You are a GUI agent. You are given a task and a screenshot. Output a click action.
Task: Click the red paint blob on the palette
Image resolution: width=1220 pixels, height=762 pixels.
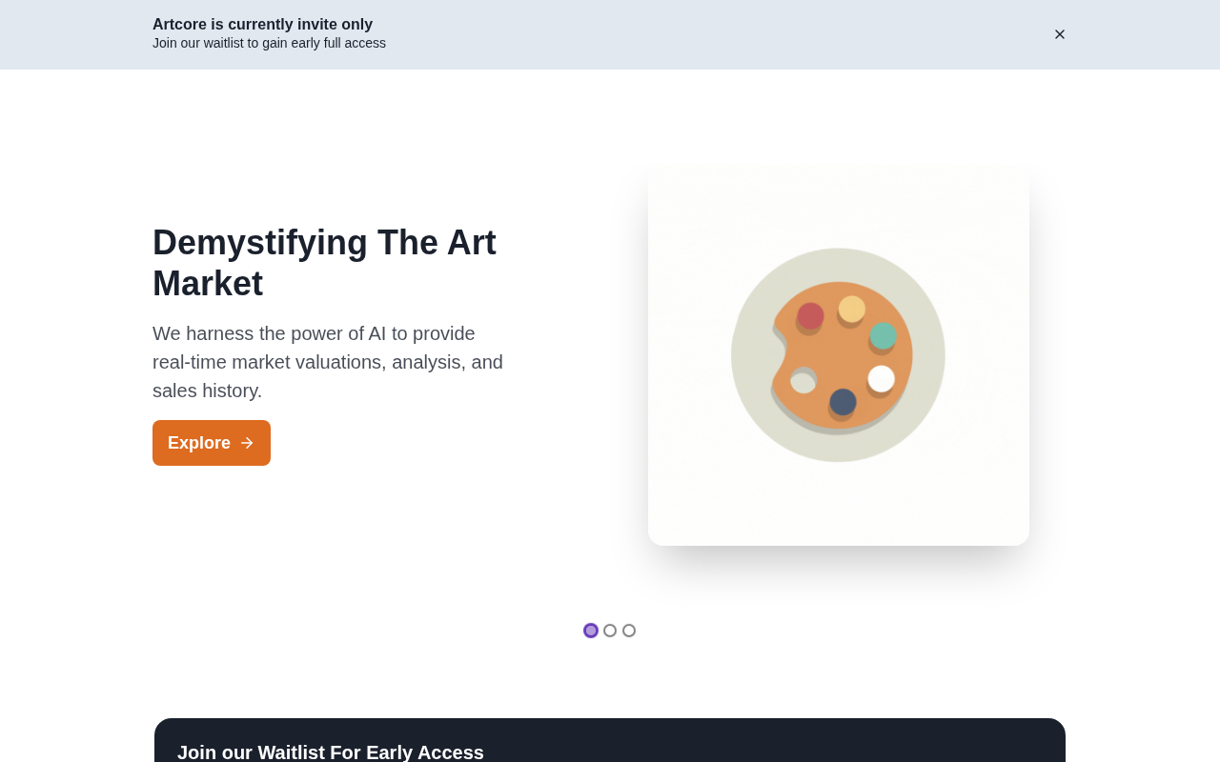point(810,315)
